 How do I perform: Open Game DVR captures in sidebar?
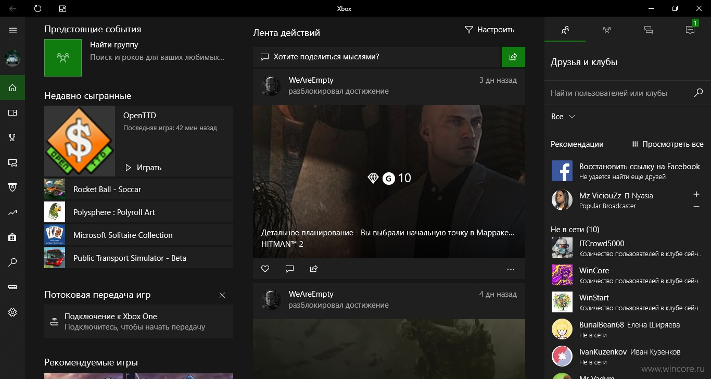pos(12,162)
